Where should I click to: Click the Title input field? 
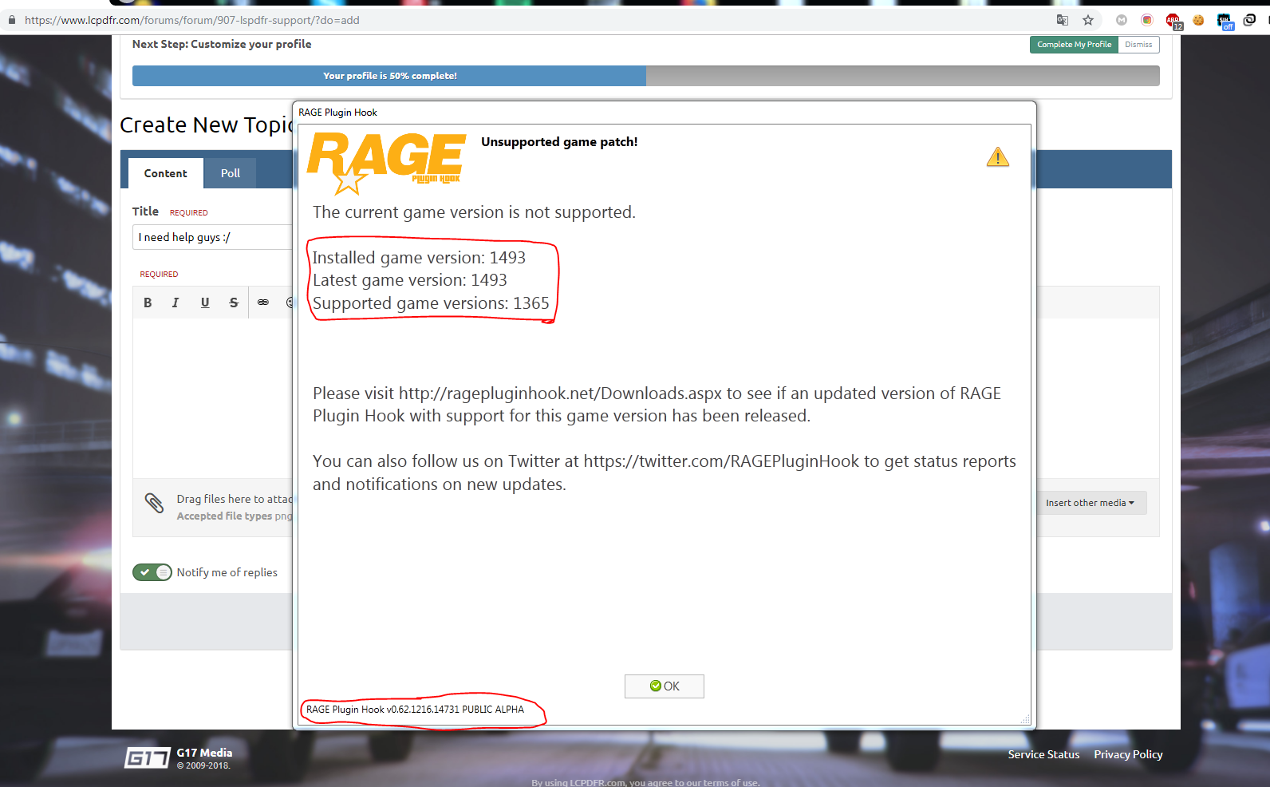(214, 237)
